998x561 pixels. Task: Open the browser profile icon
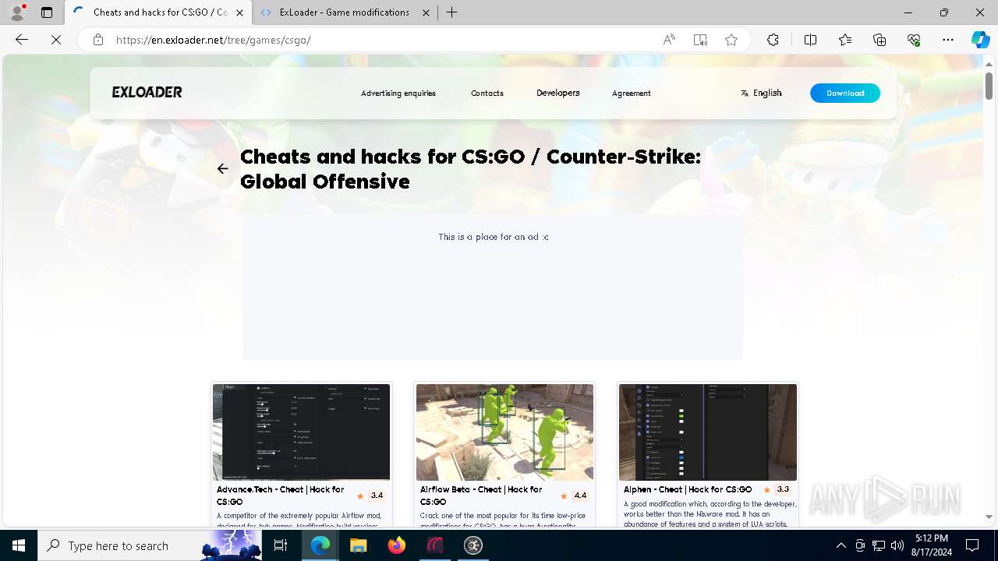coord(17,12)
